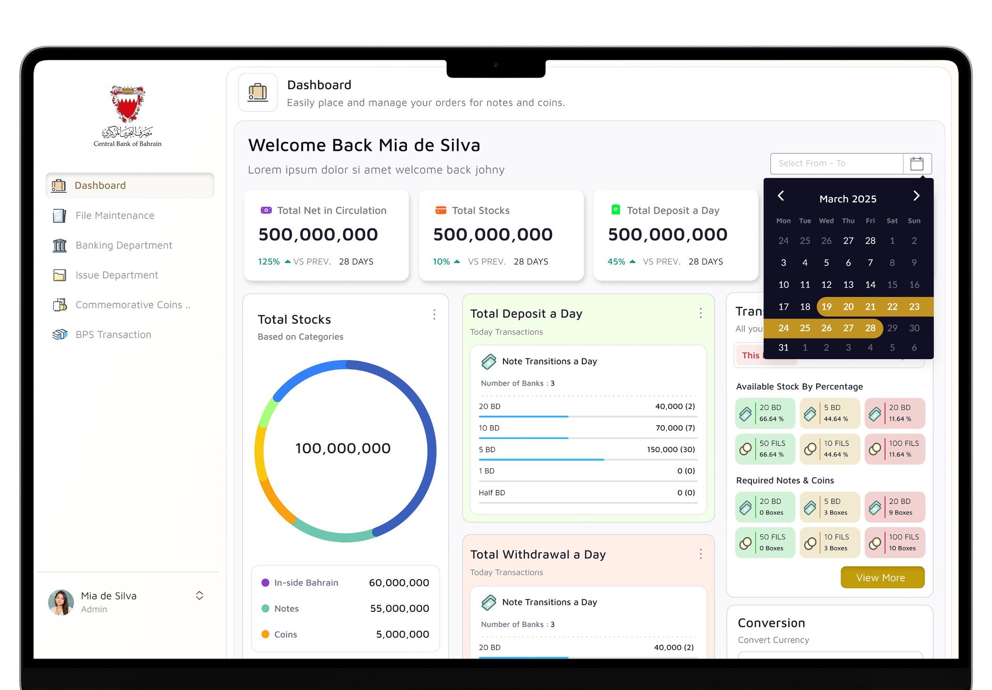Click the calendar icon beside date field
Viewport: 992px width, 690px height.
(x=917, y=164)
